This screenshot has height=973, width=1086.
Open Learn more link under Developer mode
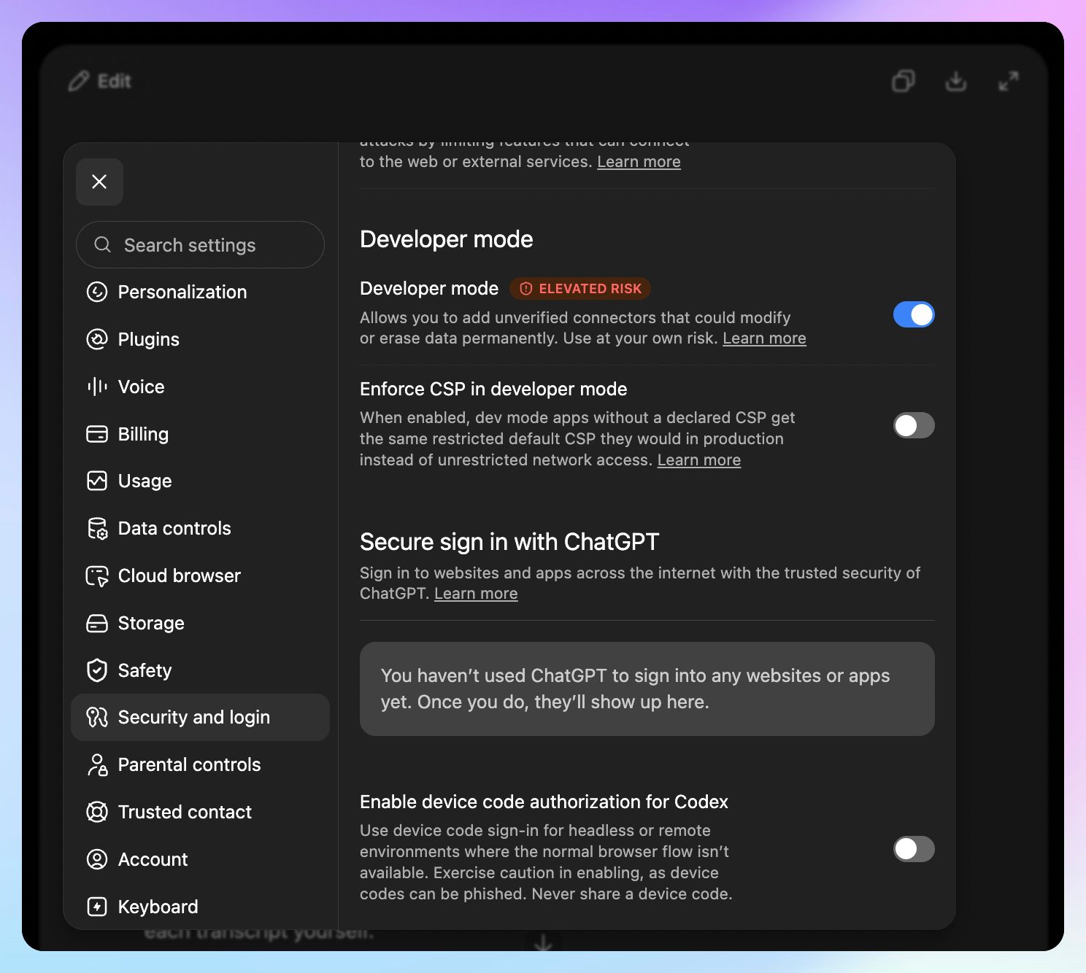coord(764,338)
